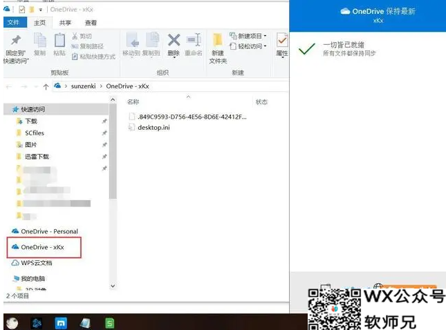446x330 pixels.
Task: Sort by the 状态 column header
Action: coord(261,101)
